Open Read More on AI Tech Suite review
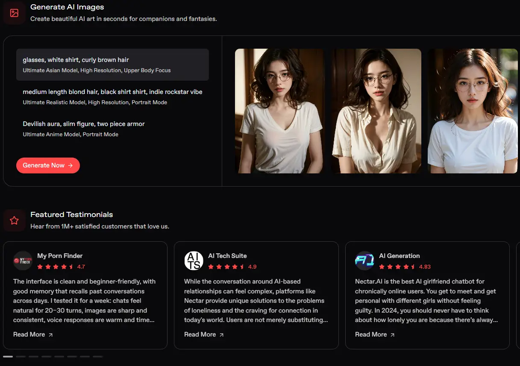Screen dimensions: 520x366 click(x=200, y=334)
